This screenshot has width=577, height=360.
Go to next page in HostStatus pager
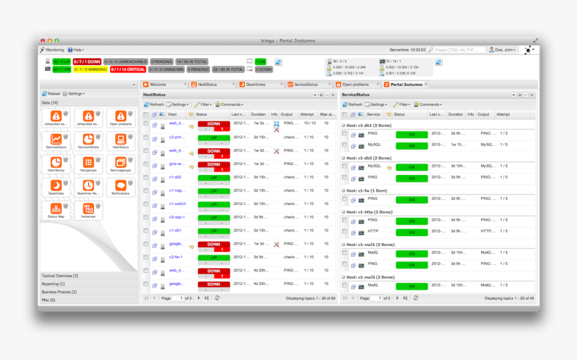coord(199,298)
